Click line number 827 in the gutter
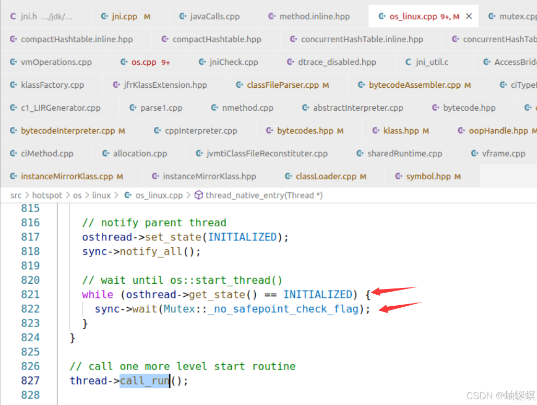The image size is (537, 405). (x=30, y=380)
